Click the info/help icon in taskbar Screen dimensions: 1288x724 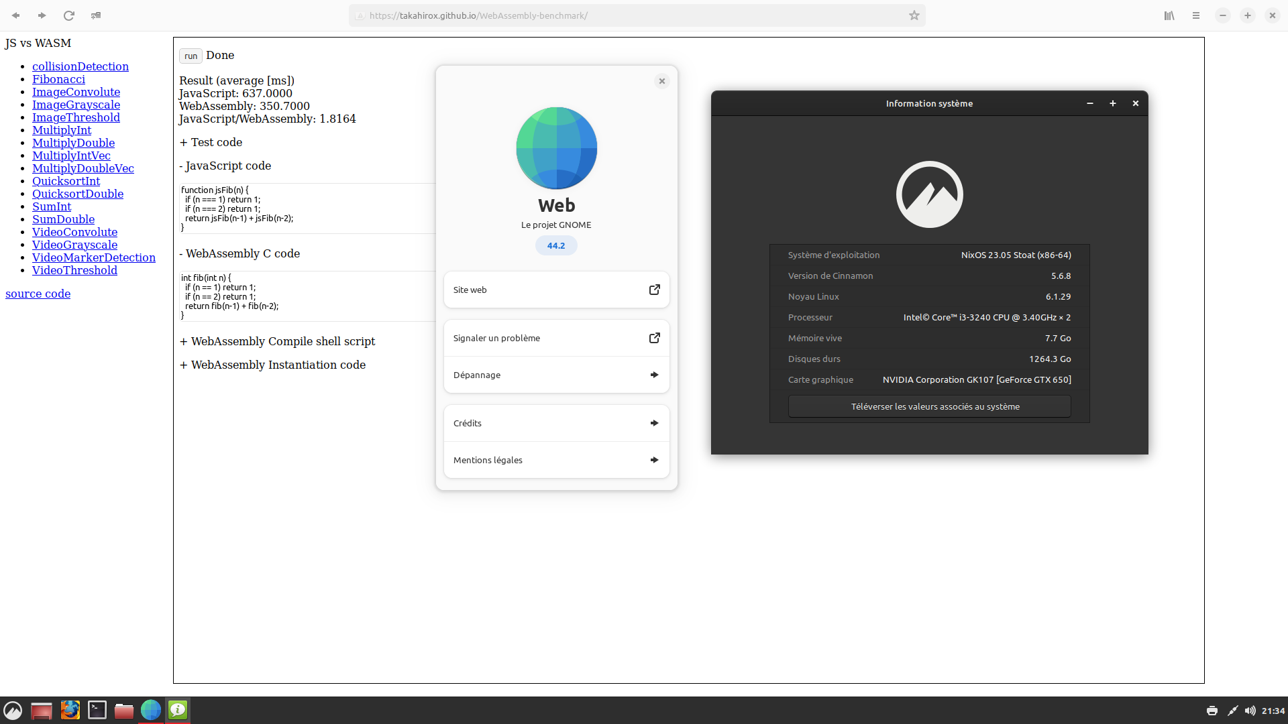pos(178,710)
